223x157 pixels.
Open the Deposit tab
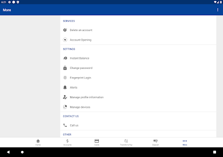[155, 142]
